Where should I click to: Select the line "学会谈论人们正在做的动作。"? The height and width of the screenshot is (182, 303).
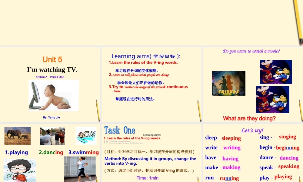pyautogui.click(x=141, y=83)
